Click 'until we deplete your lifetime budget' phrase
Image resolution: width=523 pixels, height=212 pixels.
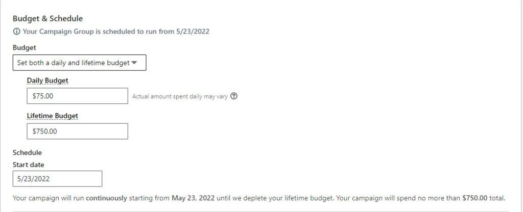tap(275, 198)
